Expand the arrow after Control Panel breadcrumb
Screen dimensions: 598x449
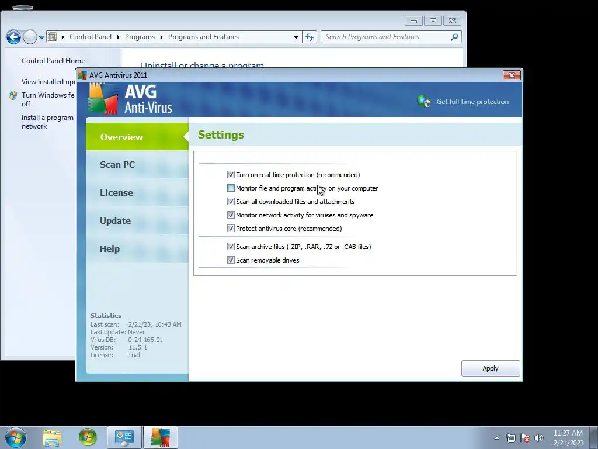118,37
